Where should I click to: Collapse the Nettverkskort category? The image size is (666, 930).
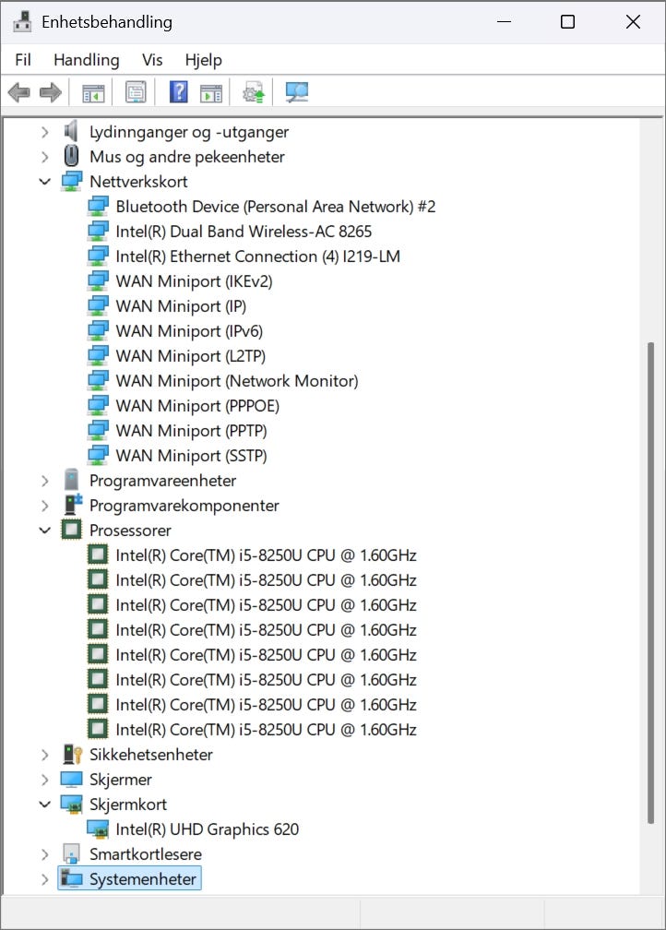point(45,182)
